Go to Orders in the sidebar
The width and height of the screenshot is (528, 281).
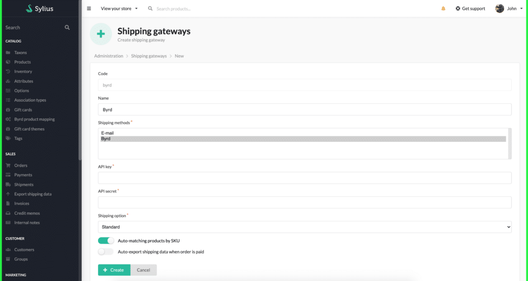21,165
